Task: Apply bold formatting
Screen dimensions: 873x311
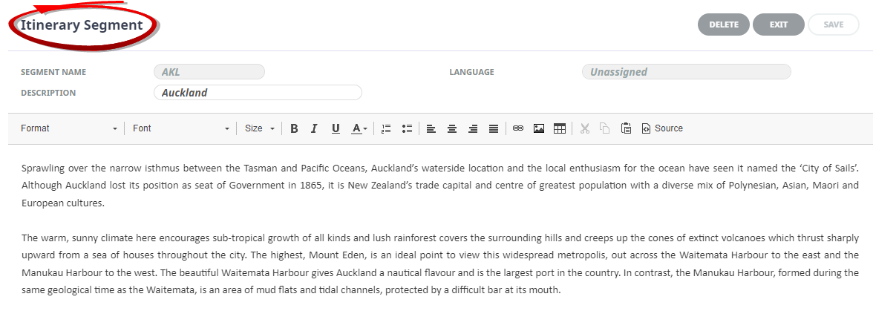Action: point(294,128)
